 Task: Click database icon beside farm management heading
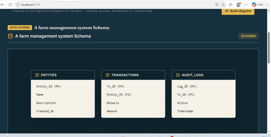point(10,36)
